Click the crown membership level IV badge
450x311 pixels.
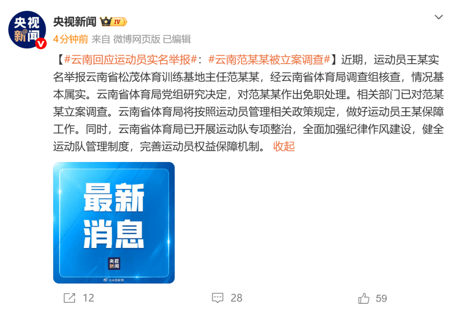pos(113,22)
